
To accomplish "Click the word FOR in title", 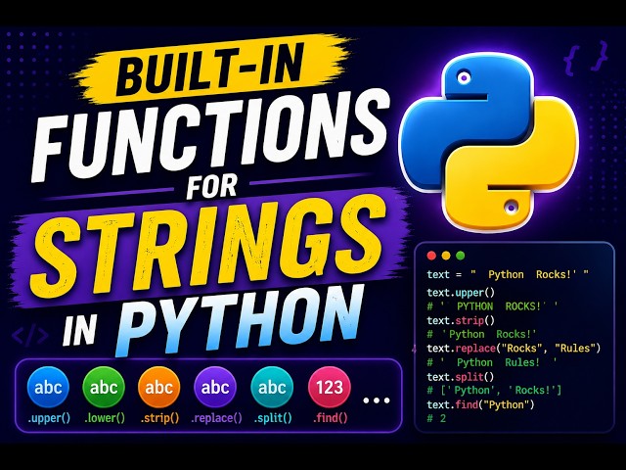I will pyautogui.click(x=212, y=186).
